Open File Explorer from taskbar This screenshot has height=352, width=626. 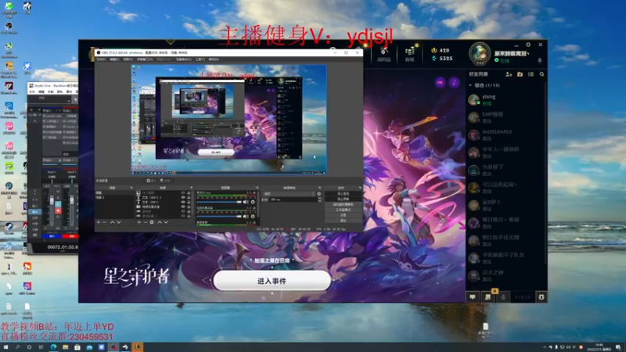[x=65, y=347]
